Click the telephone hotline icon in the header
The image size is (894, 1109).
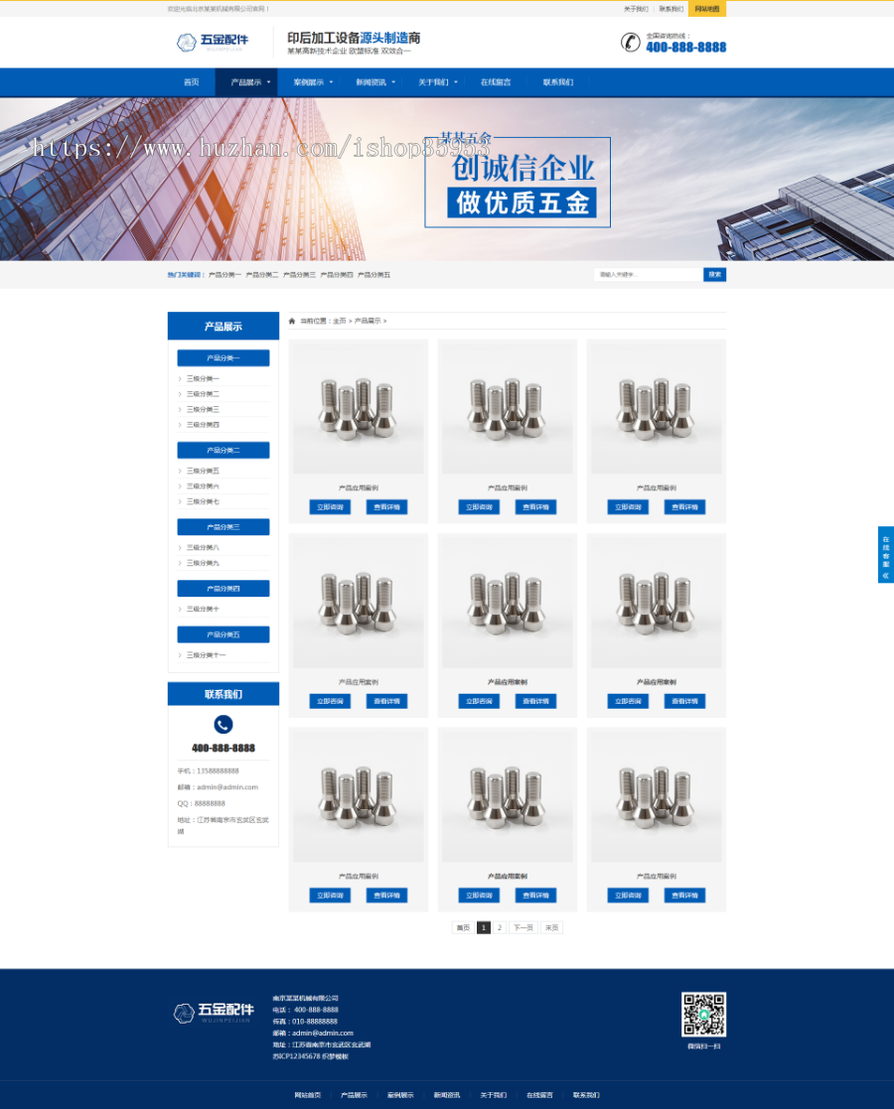coord(631,42)
